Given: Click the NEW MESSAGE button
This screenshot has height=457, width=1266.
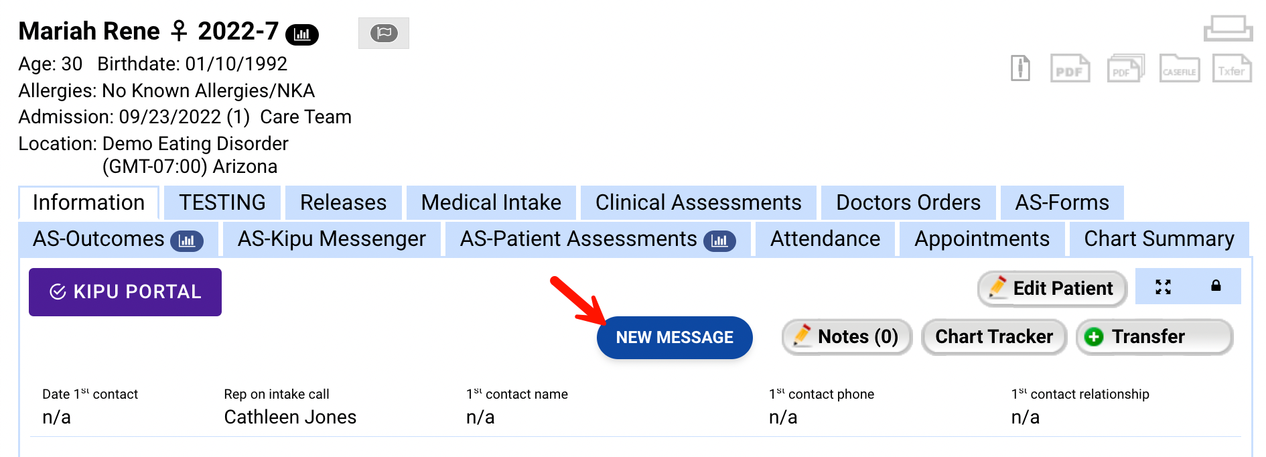Looking at the screenshot, I should 675,337.
